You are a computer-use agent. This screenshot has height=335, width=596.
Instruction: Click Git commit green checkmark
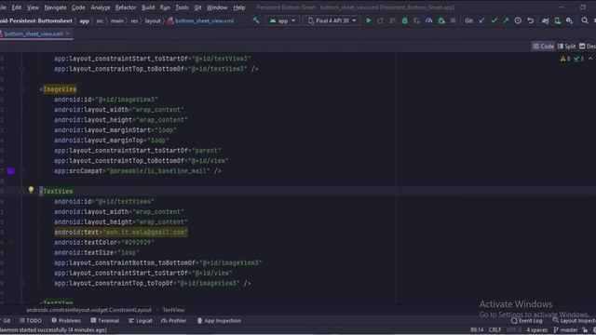pos(494,20)
